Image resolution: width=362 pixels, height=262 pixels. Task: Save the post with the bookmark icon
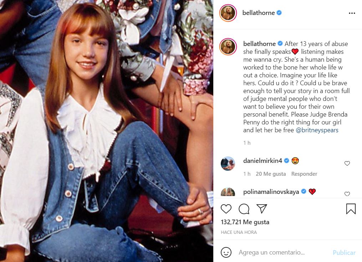pyautogui.click(x=351, y=209)
